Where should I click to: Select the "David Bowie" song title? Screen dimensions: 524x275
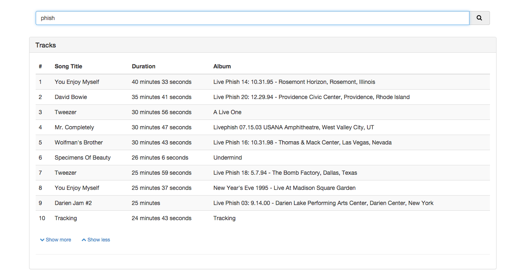click(x=71, y=97)
